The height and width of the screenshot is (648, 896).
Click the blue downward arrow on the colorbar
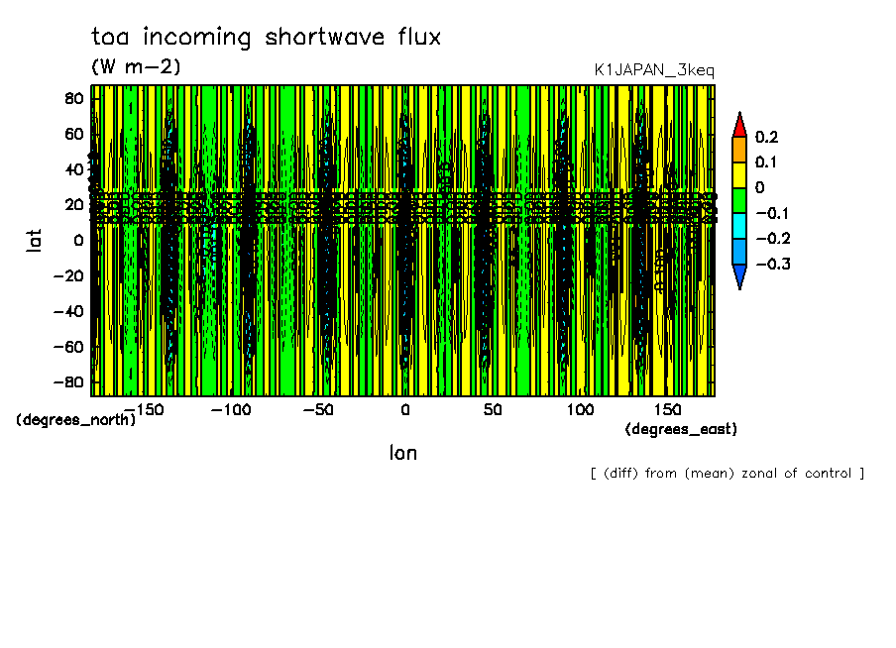738,276
